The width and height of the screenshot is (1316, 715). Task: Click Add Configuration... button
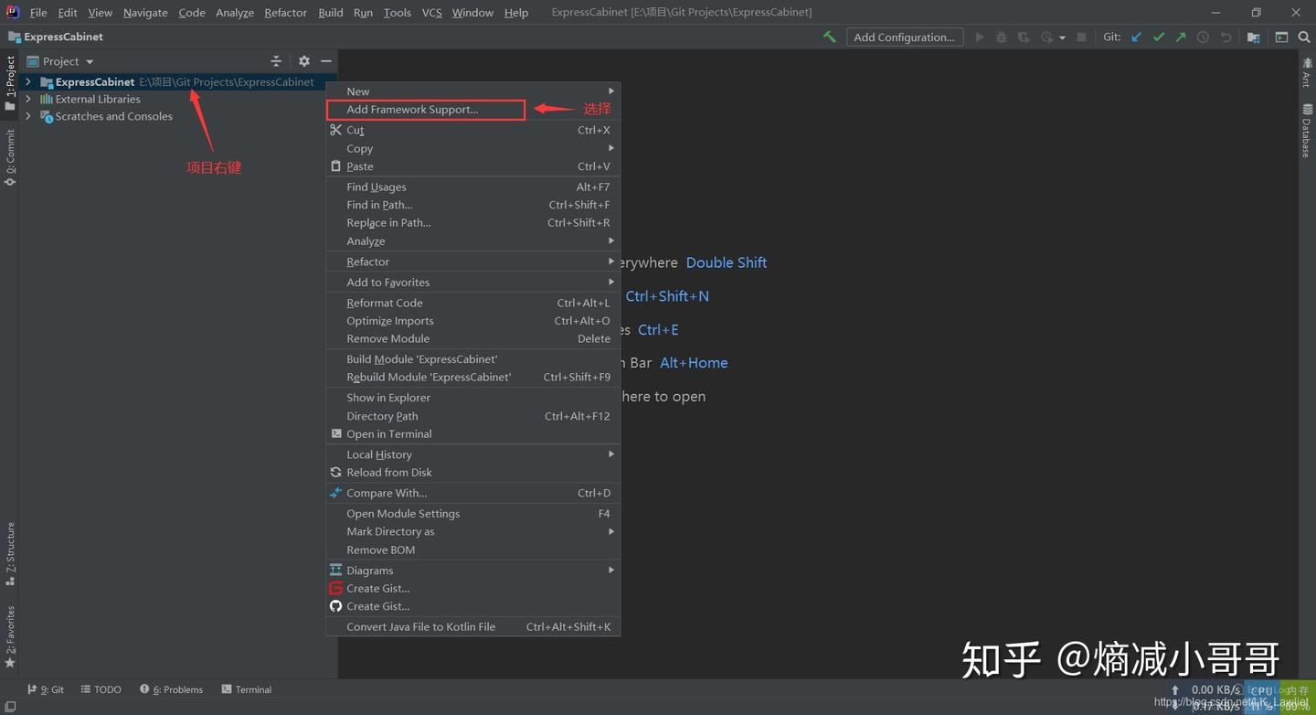[x=904, y=37]
